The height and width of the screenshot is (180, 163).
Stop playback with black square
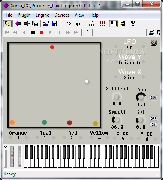pyautogui.click(x=33, y=33)
